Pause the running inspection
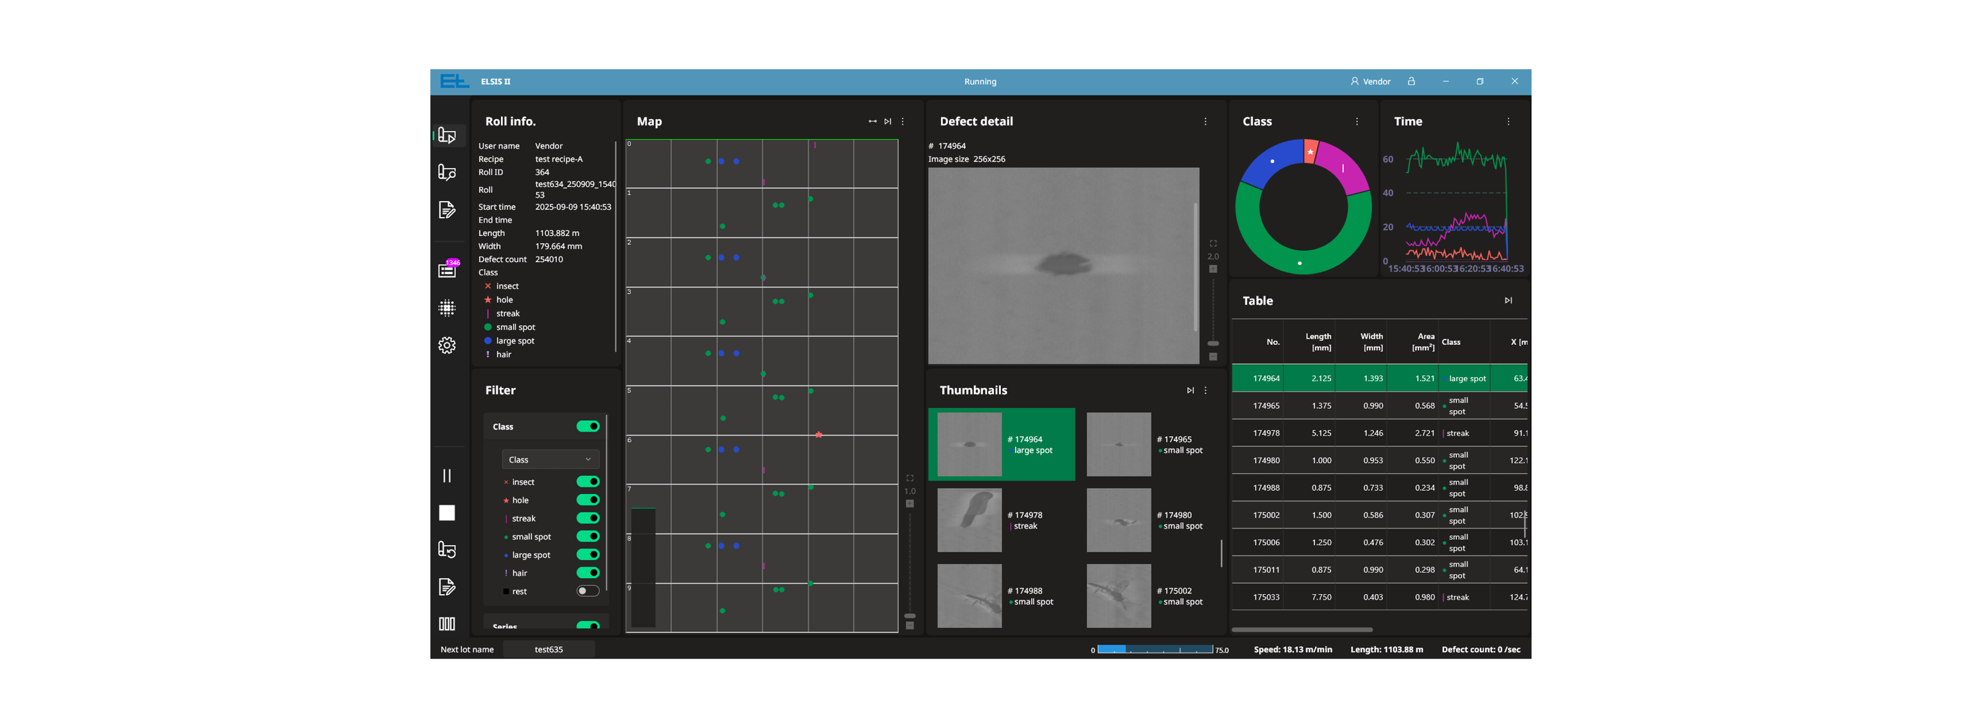This screenshot has width=1962, height=728. coord(447,476)
